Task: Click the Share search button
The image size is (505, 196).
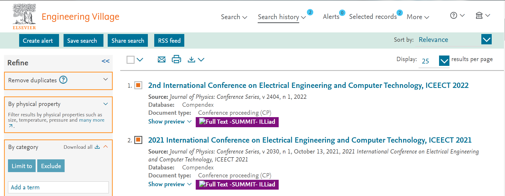Action: click(128, 40)
